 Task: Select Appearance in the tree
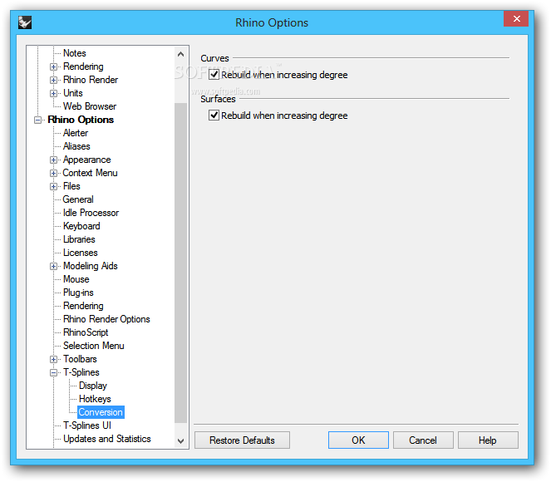pyautogui.click(x=86, y=160)
